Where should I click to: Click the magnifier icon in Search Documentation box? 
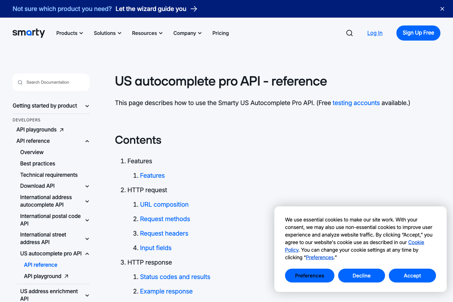click(20, 82)
